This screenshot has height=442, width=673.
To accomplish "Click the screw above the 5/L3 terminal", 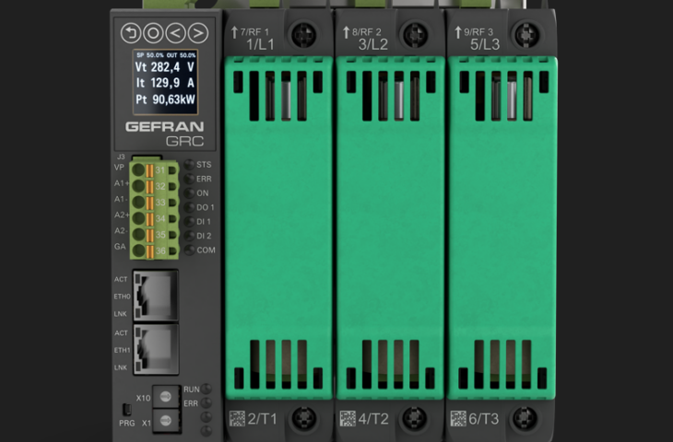I will point(525,36).
